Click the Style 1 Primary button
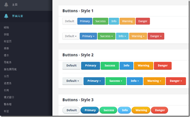The image size is (190, 117). [x=85, y=21]
